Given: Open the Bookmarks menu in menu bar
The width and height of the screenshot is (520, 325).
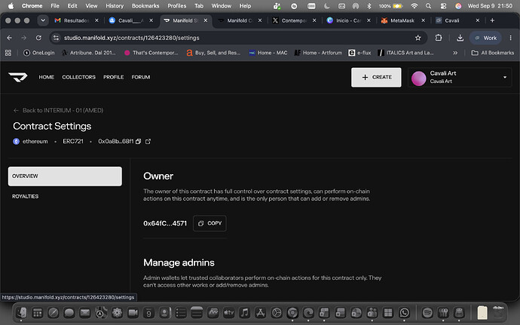Looking at the screenshot, I should [145, 6].
